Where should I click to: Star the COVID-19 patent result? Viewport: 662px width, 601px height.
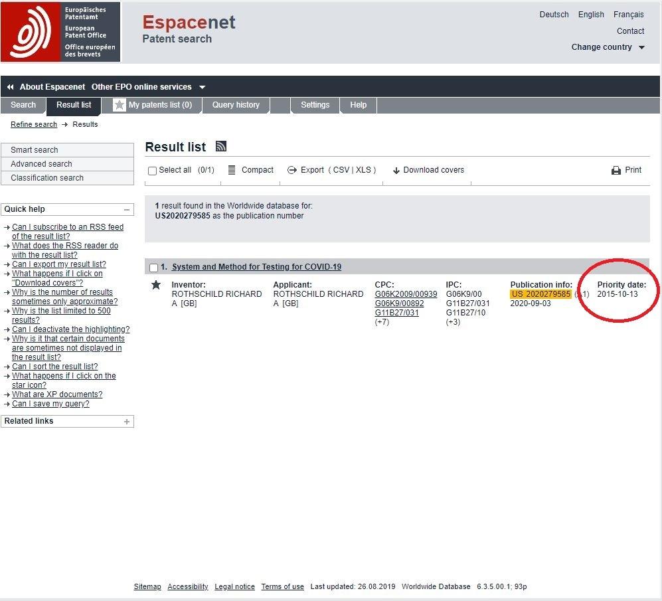coord(156,285)
